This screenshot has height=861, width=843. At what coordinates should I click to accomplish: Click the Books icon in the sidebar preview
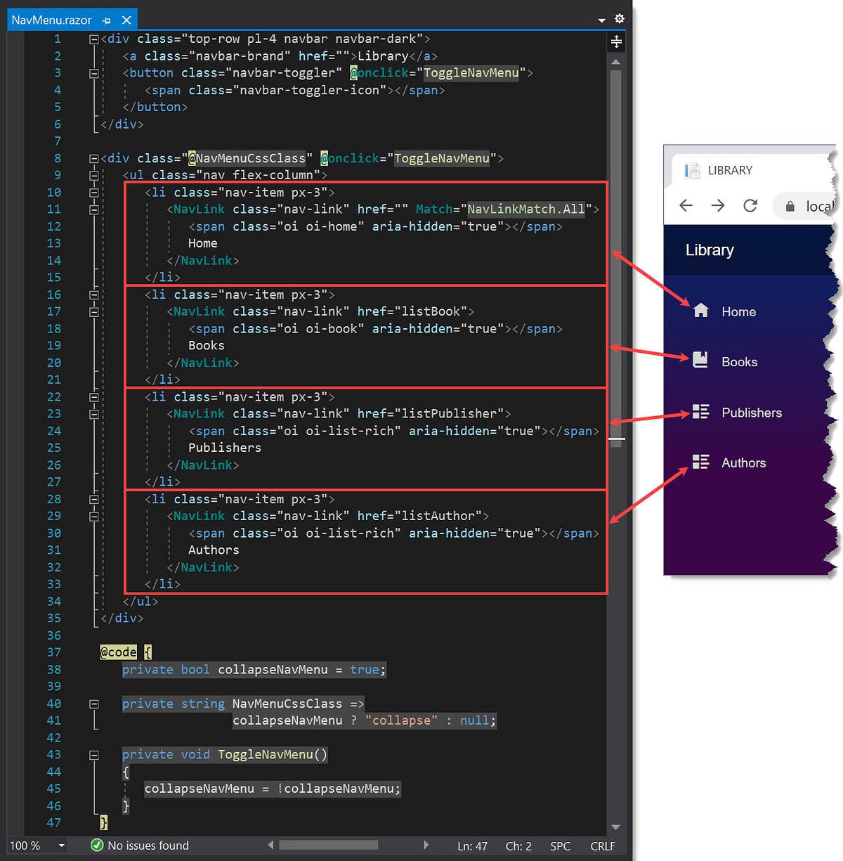tap(700, 358)
